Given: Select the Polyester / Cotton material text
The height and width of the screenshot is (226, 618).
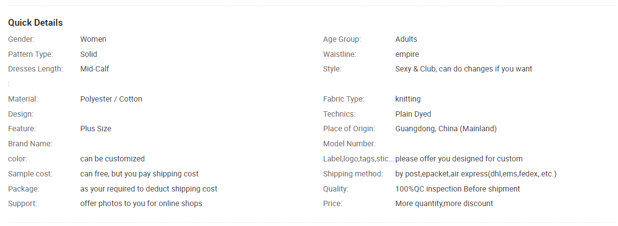Looking at the screenshot, I should click(111, 99).
